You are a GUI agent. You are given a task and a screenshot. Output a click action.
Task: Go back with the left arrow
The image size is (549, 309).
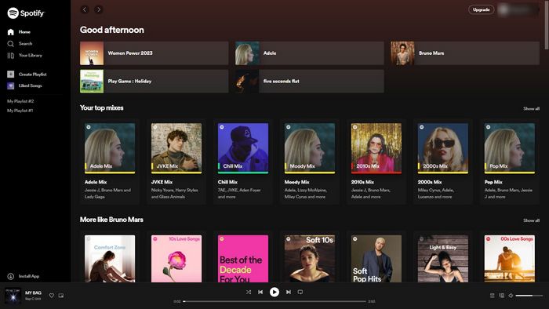[85, 9]
